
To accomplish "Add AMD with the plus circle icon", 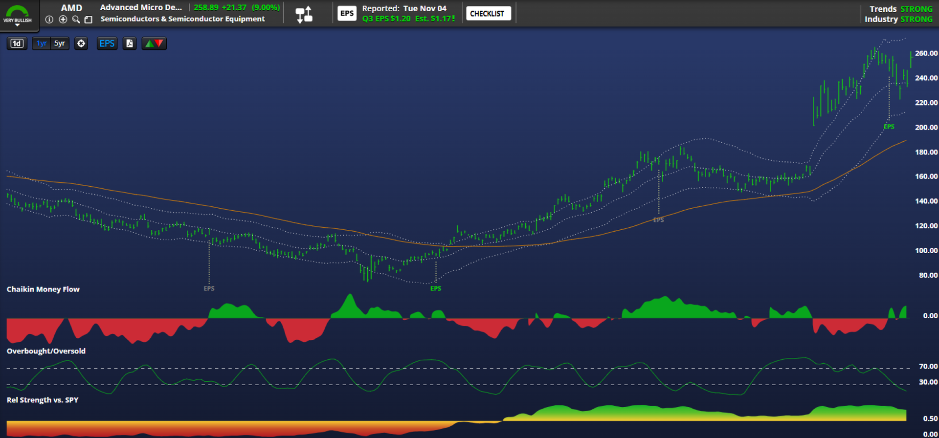I will tap(63, 20).
